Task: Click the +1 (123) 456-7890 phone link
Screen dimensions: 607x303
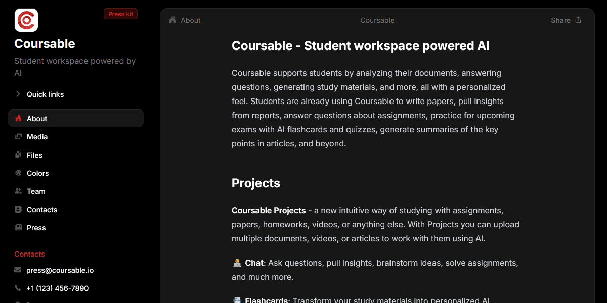Action: point(57,288)
